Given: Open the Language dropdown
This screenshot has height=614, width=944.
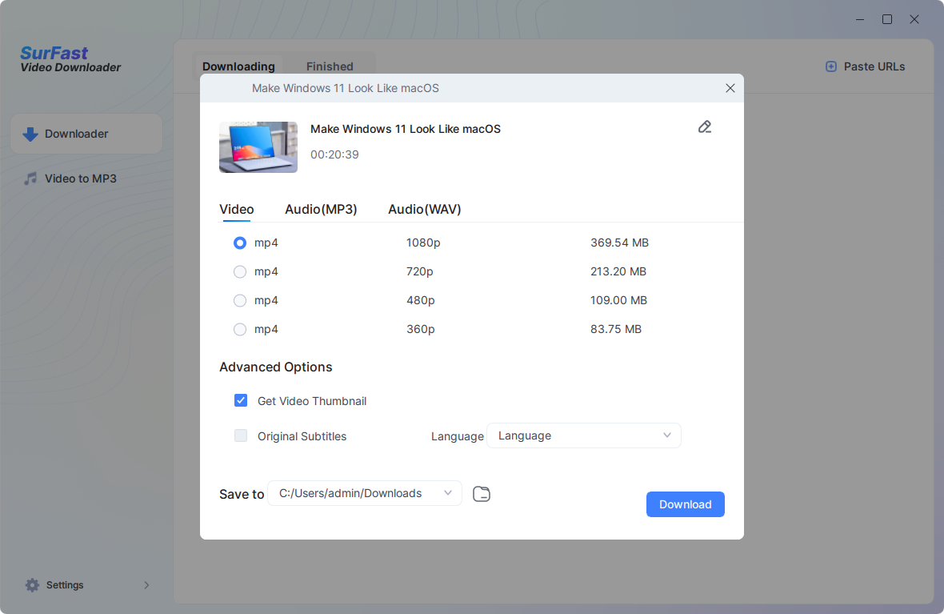Looking at the screenshot, I should pos(583,435).
